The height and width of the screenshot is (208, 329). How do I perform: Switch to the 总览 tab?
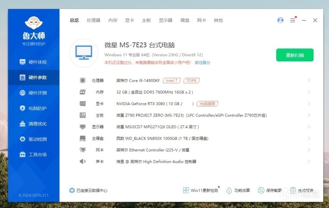pos(74,20)
